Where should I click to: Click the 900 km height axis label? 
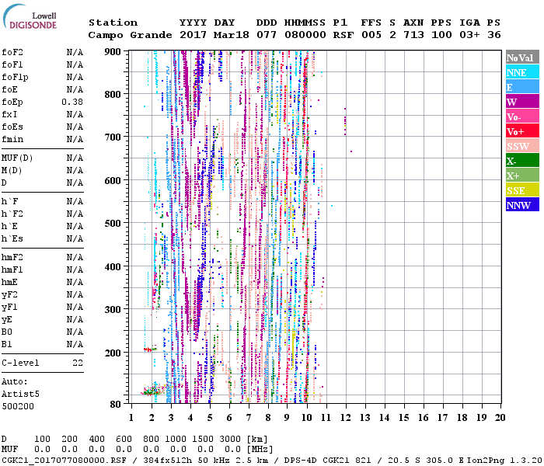(113, 51)
